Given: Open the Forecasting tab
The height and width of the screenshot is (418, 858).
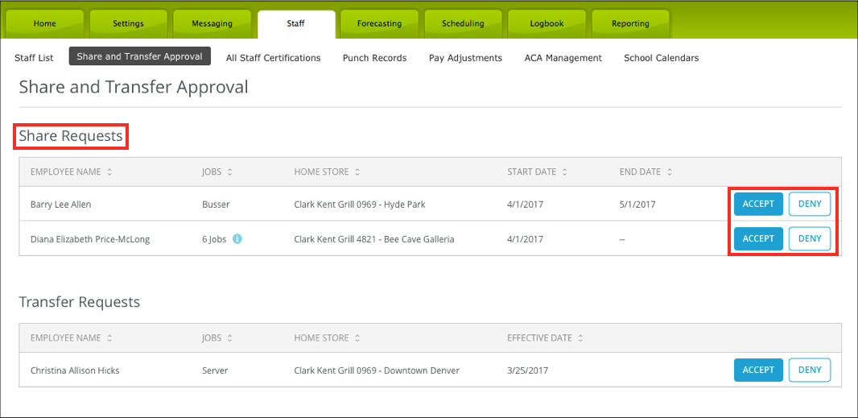Looking at the screenshot, I should [379, 24].
